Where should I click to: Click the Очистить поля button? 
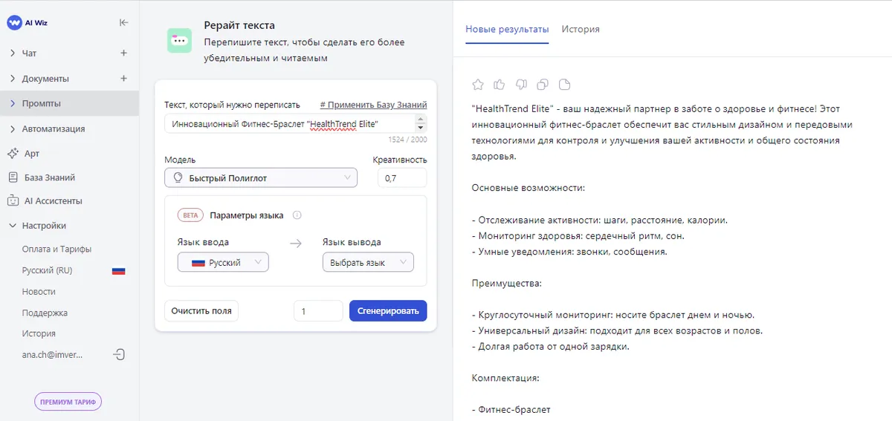(201, 311)
